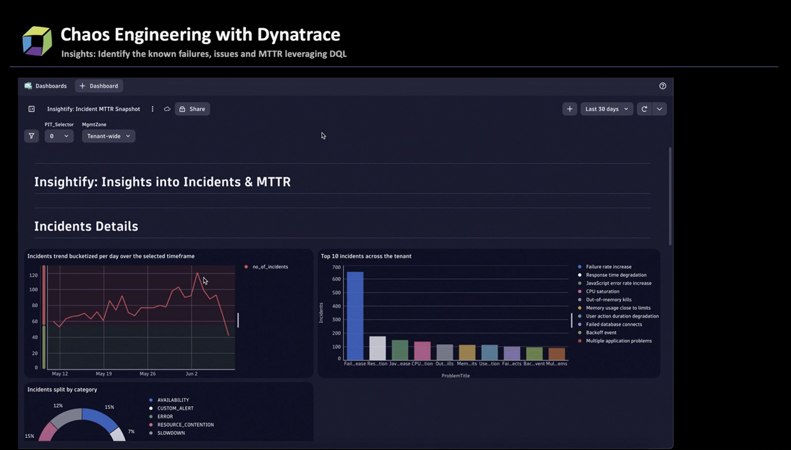This screenshot has width=791, height=450.
Task: Open the Dashboards app icon
Action: point(28,86)
